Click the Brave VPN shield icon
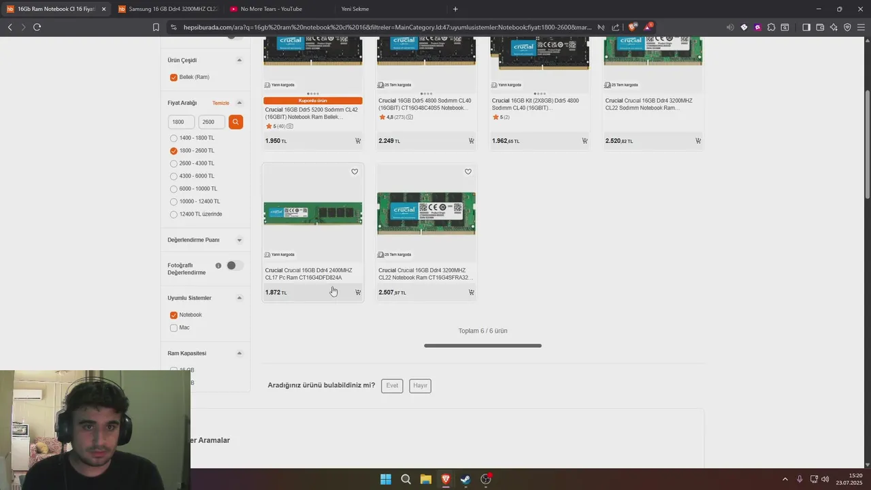This screenshot has height=490, width=871. point(847,27)
